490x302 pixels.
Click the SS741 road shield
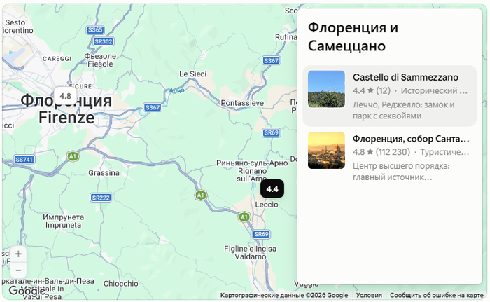point(24,159)
